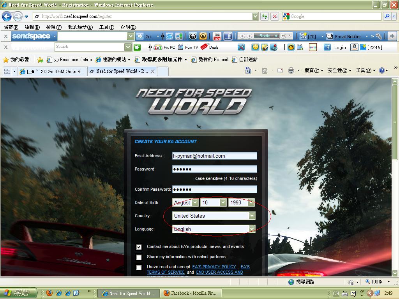Open the birth month August dropdown
Image resolution: width=399 pixels, height=299 pixels.
pyautogui.click(x=195, y=202)
